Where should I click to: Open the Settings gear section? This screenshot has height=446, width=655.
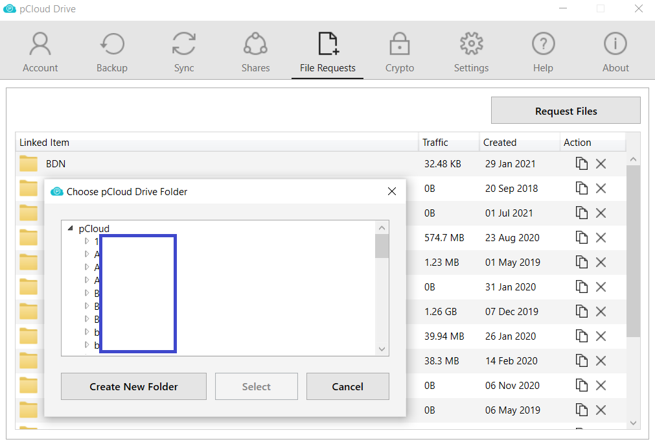click(x=471, y=53)
